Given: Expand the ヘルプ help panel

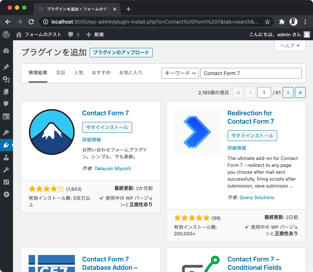Looking at the screenshot, I should (x=290, y=46).
